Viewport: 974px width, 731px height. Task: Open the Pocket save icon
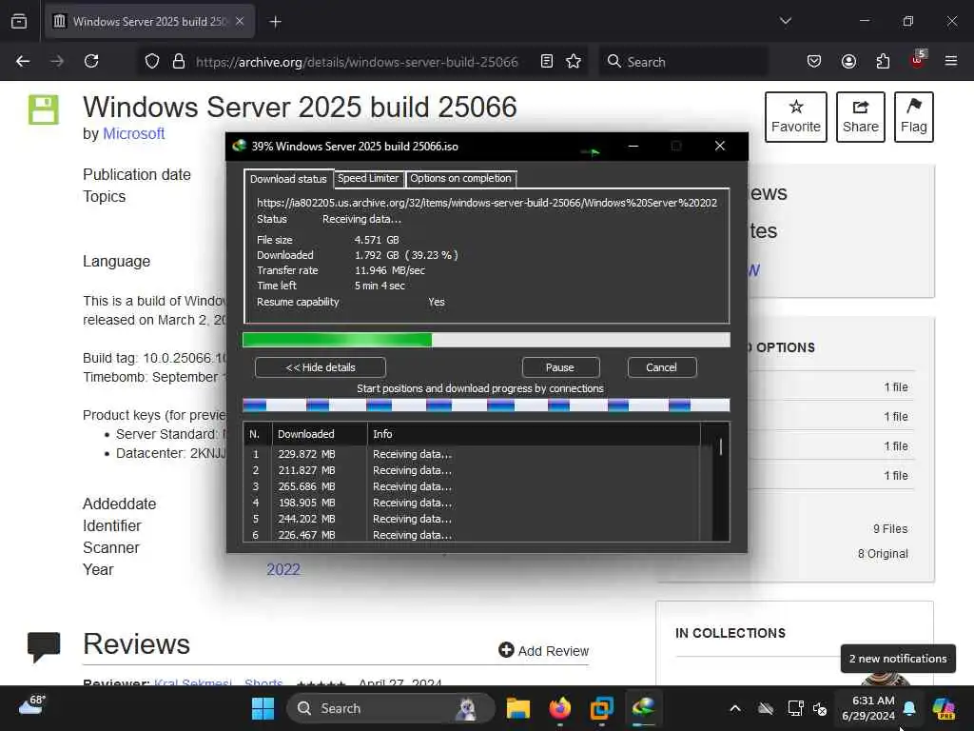click(814, 61)
